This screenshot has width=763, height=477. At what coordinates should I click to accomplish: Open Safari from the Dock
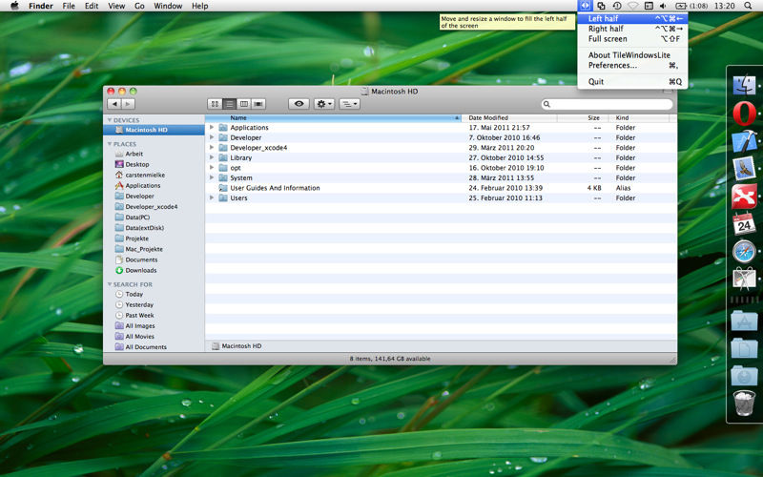pyautogui.click(x=744, y=252)
